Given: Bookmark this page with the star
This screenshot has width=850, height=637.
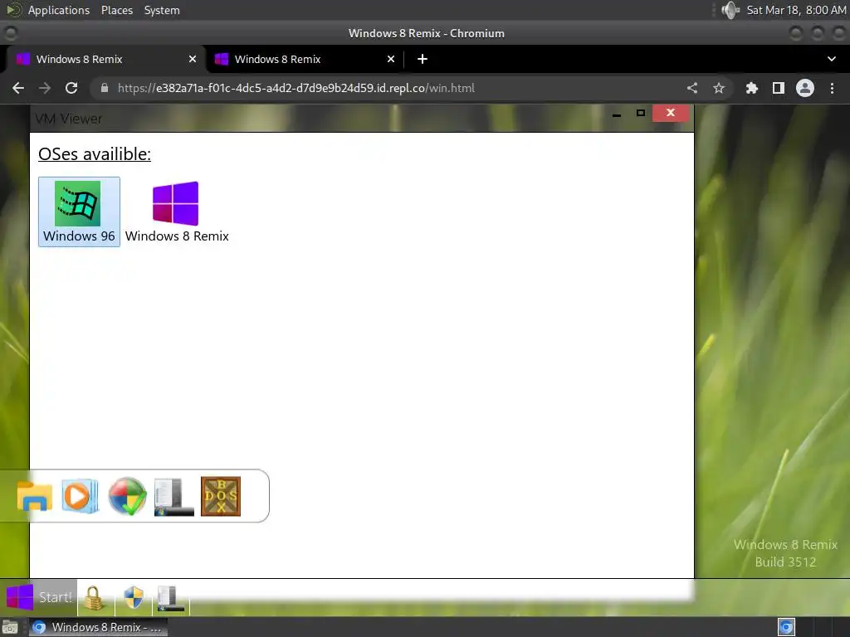Looking at the screenshot, I should pyautogui.click(x=719, y=88).
